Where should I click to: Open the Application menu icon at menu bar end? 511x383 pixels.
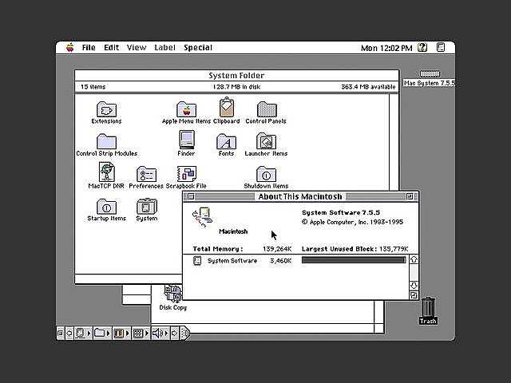coord(441,48)
